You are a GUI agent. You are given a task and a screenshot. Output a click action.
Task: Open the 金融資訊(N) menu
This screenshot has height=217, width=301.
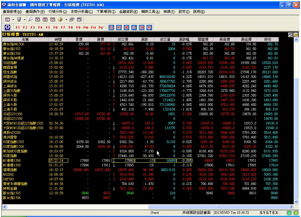coord(128,12)
